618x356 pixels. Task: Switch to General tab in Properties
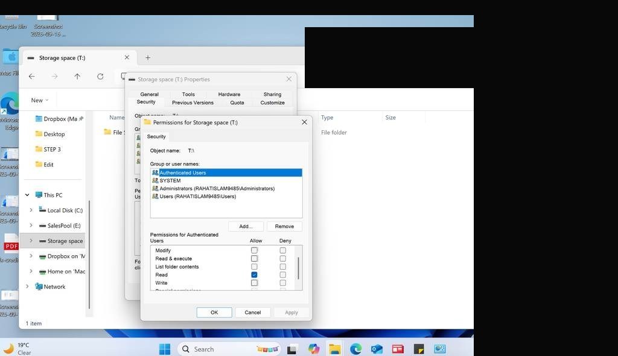click(x=150, y=94)
